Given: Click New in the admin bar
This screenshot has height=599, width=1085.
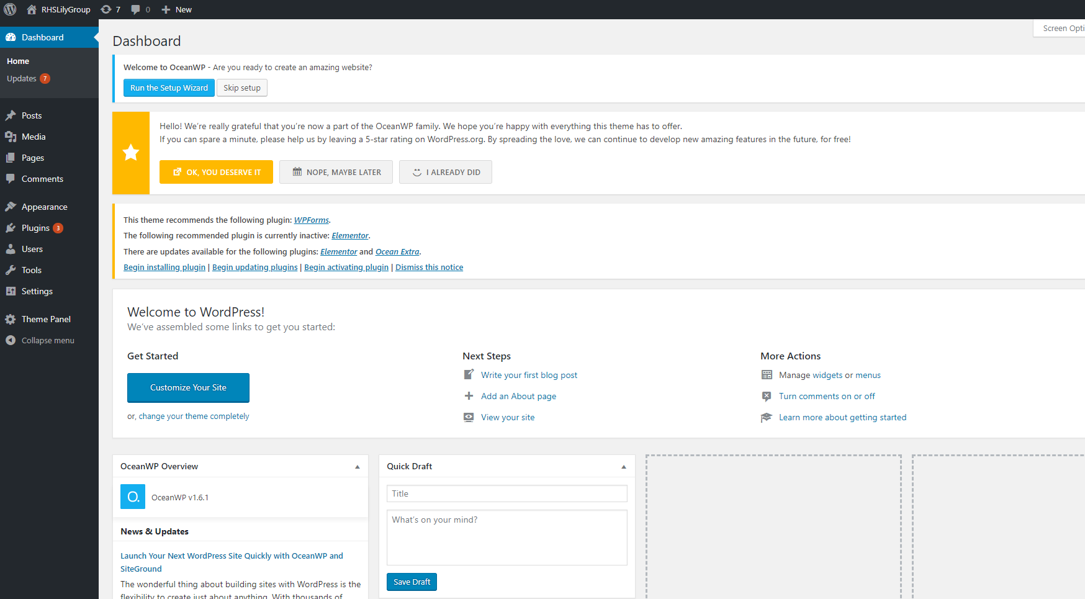Looking at the screenshot, I should [184, 9].
